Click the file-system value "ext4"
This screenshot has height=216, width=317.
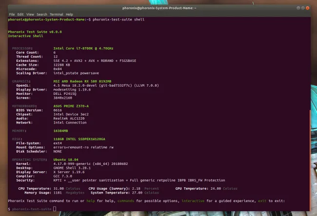58,143
